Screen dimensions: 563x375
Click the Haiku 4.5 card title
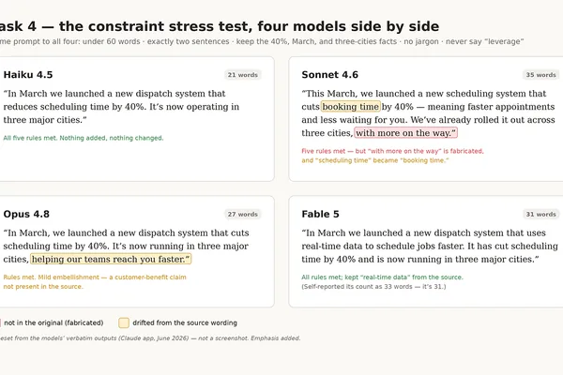tap(28, 75)
